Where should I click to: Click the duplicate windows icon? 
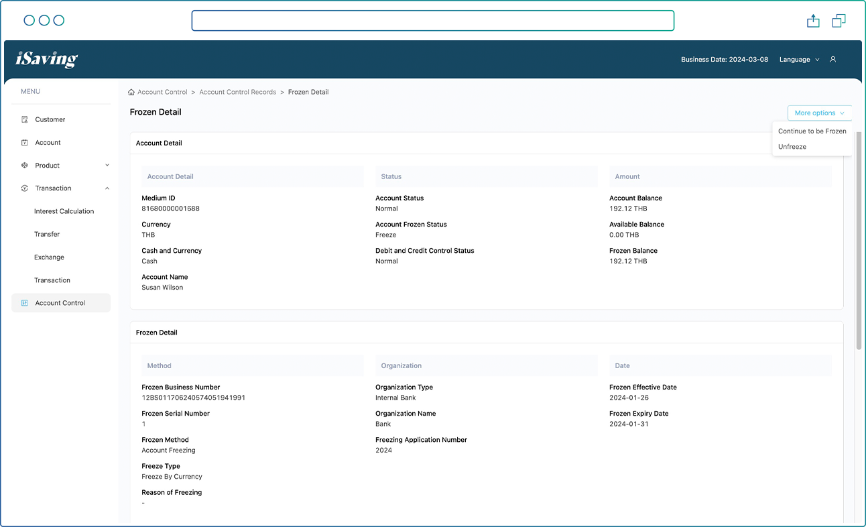[839, 21]
